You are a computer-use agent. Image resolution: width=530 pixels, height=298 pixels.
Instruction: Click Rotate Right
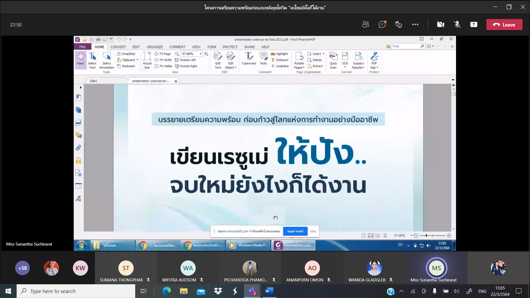186,66
